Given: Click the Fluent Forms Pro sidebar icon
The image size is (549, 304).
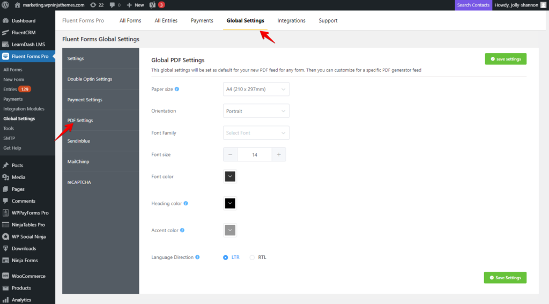Looking at the screenshot, I should click(5, 56).
